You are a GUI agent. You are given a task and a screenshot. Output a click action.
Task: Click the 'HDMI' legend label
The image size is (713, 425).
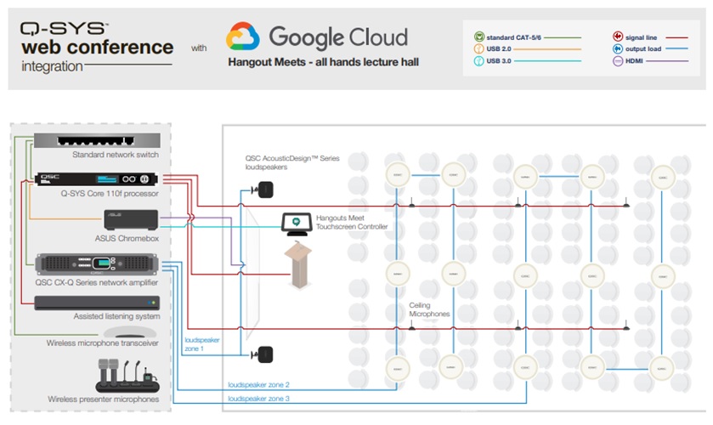pos(634,61)
